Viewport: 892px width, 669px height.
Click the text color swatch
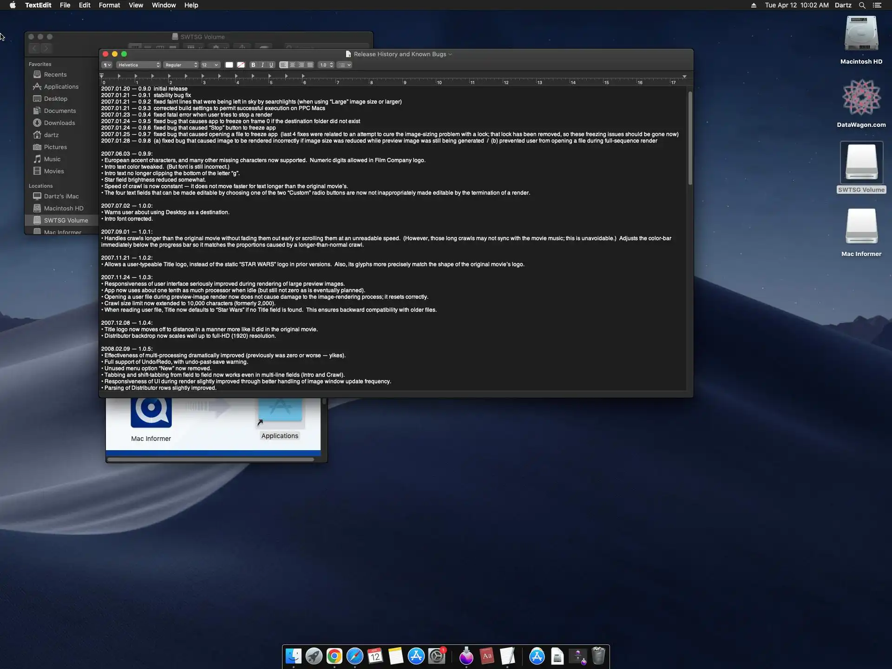click(229, 65)
